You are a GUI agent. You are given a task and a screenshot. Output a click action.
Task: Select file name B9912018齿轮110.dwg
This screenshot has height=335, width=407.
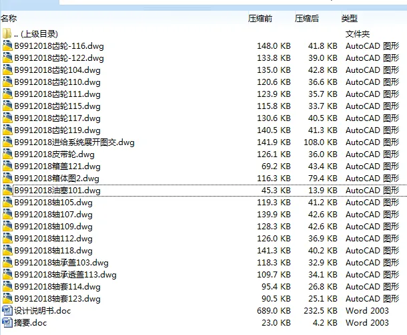pyautogui.click(x=57, y=82)
